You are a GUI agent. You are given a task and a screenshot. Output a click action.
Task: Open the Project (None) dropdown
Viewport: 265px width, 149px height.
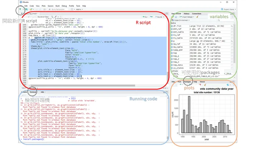pyautogui.click(x=228, y=9)
